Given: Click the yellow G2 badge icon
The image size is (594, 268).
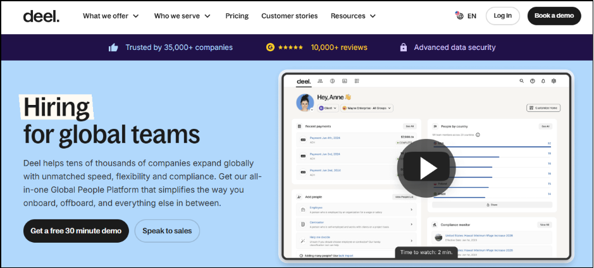Looking at the screenshot, I should coord(270,47).
